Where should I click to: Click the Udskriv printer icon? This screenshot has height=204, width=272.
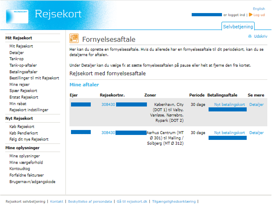249,37
